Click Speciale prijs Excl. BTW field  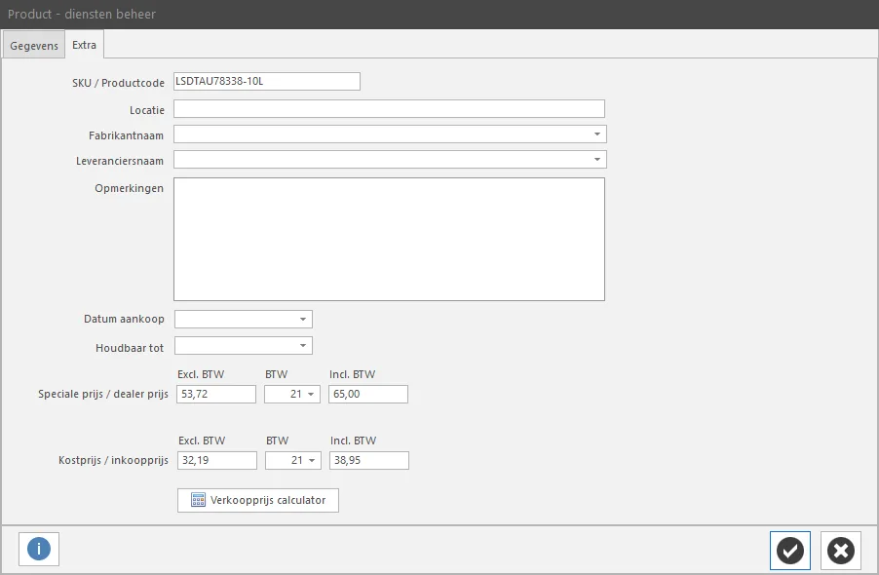click(x=216, y=394)
